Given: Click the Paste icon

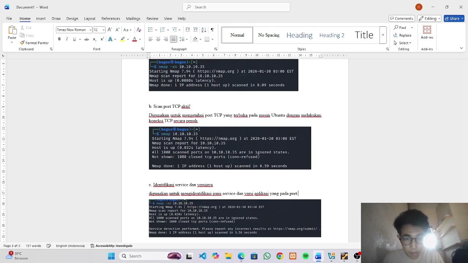Looking at the screenshot, I should tap(12, 31).
